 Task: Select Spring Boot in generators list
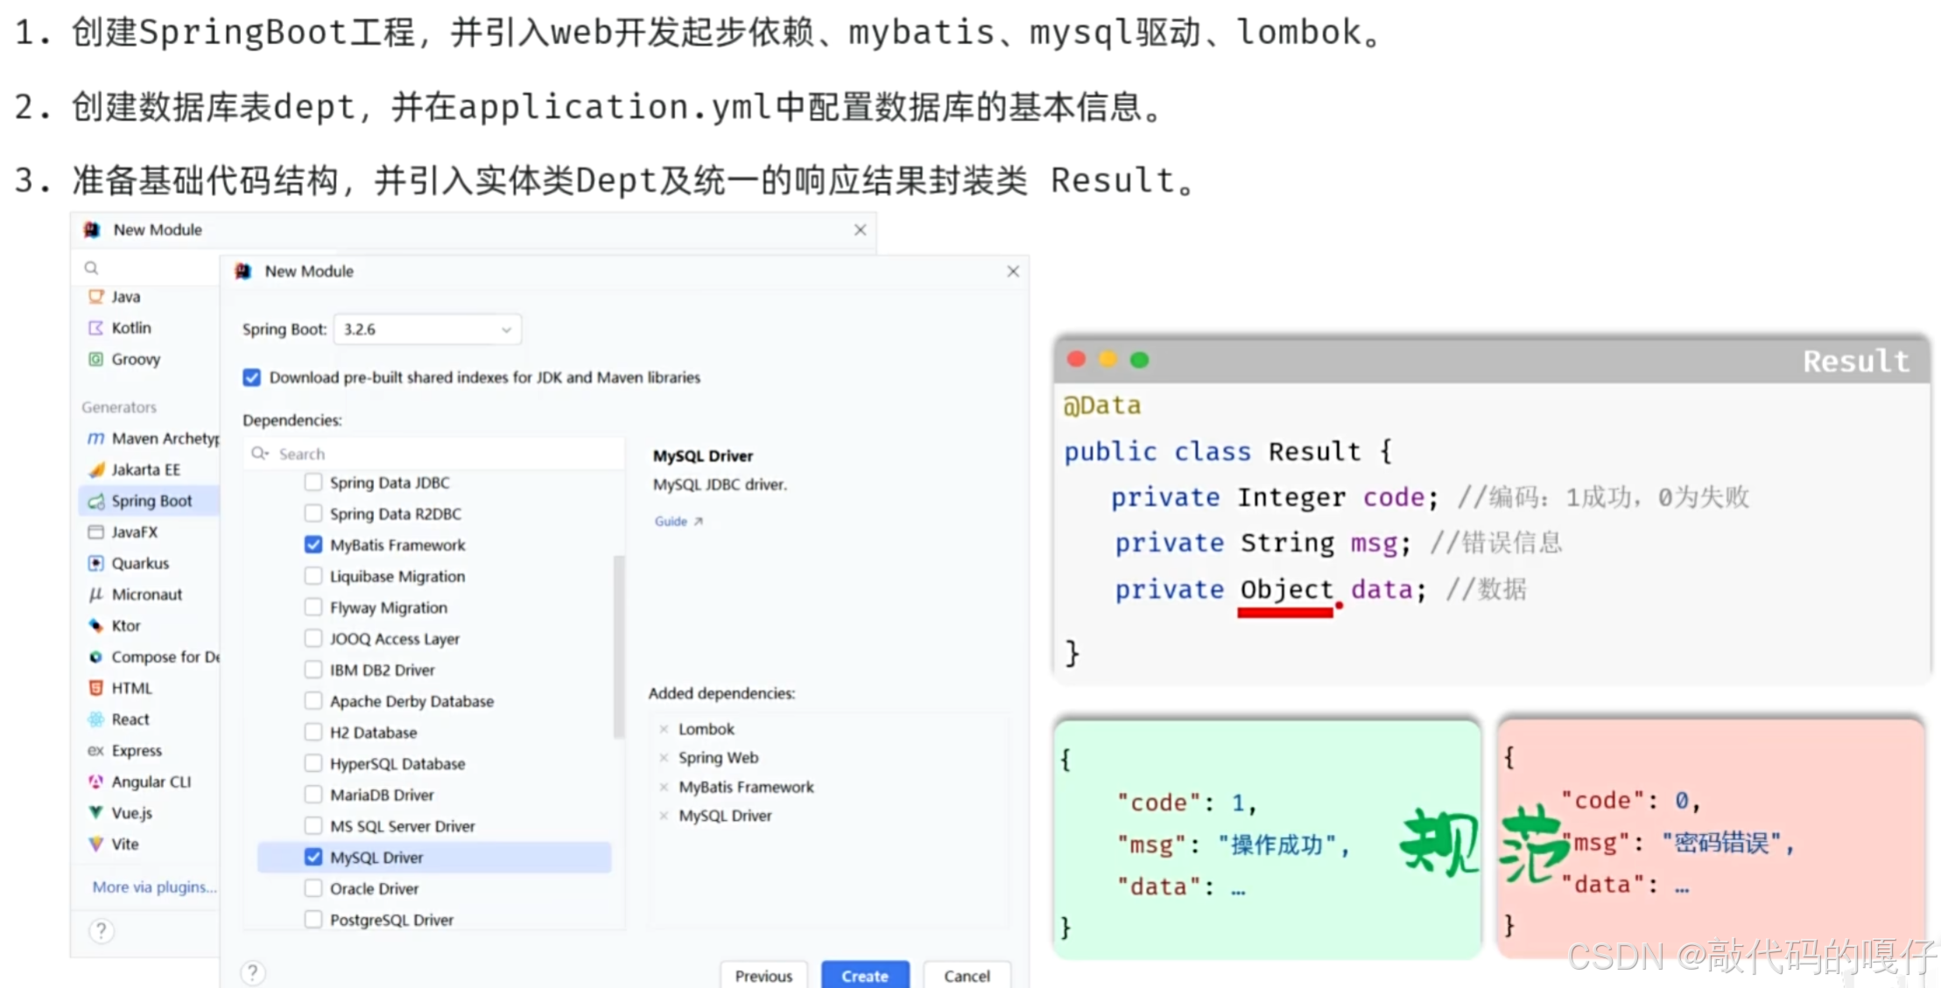(151, 501)
